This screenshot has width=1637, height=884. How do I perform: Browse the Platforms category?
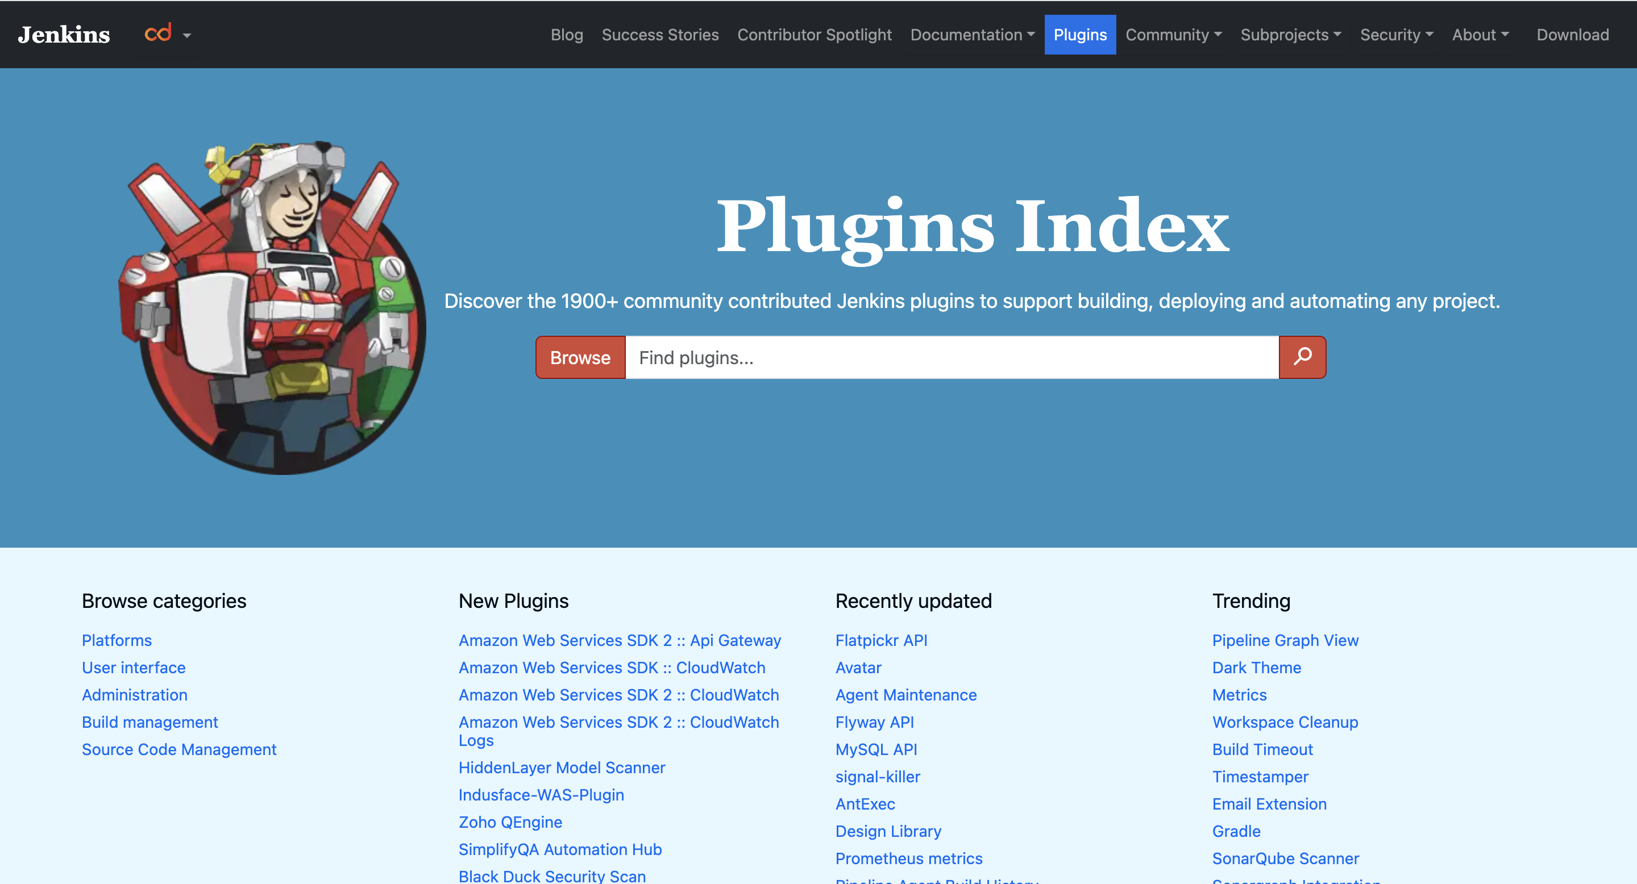click(x=117, y=640)
